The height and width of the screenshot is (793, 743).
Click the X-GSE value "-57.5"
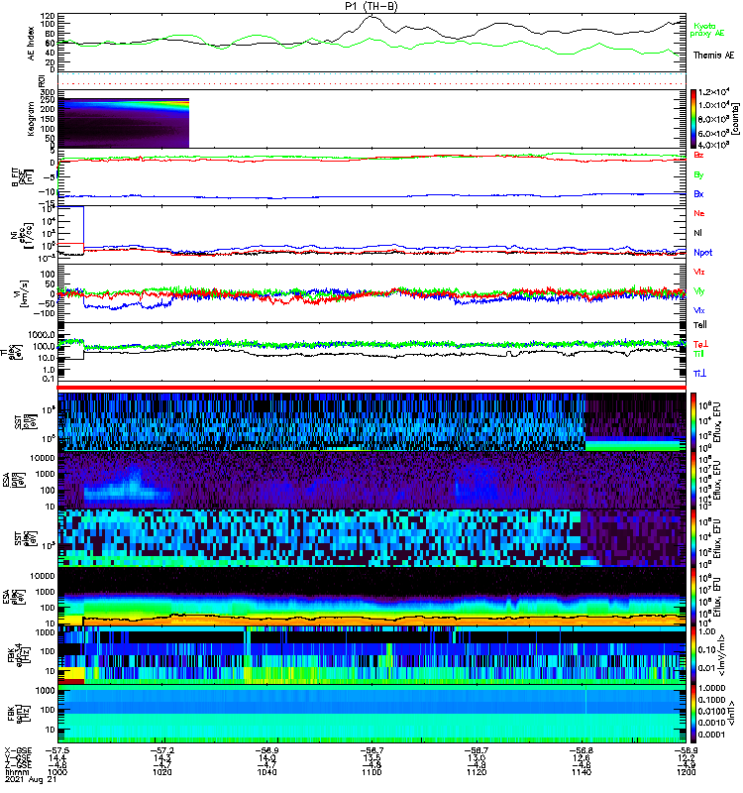(57, 750)
